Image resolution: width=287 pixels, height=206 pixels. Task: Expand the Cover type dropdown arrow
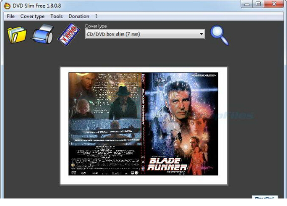click(201, 34)
